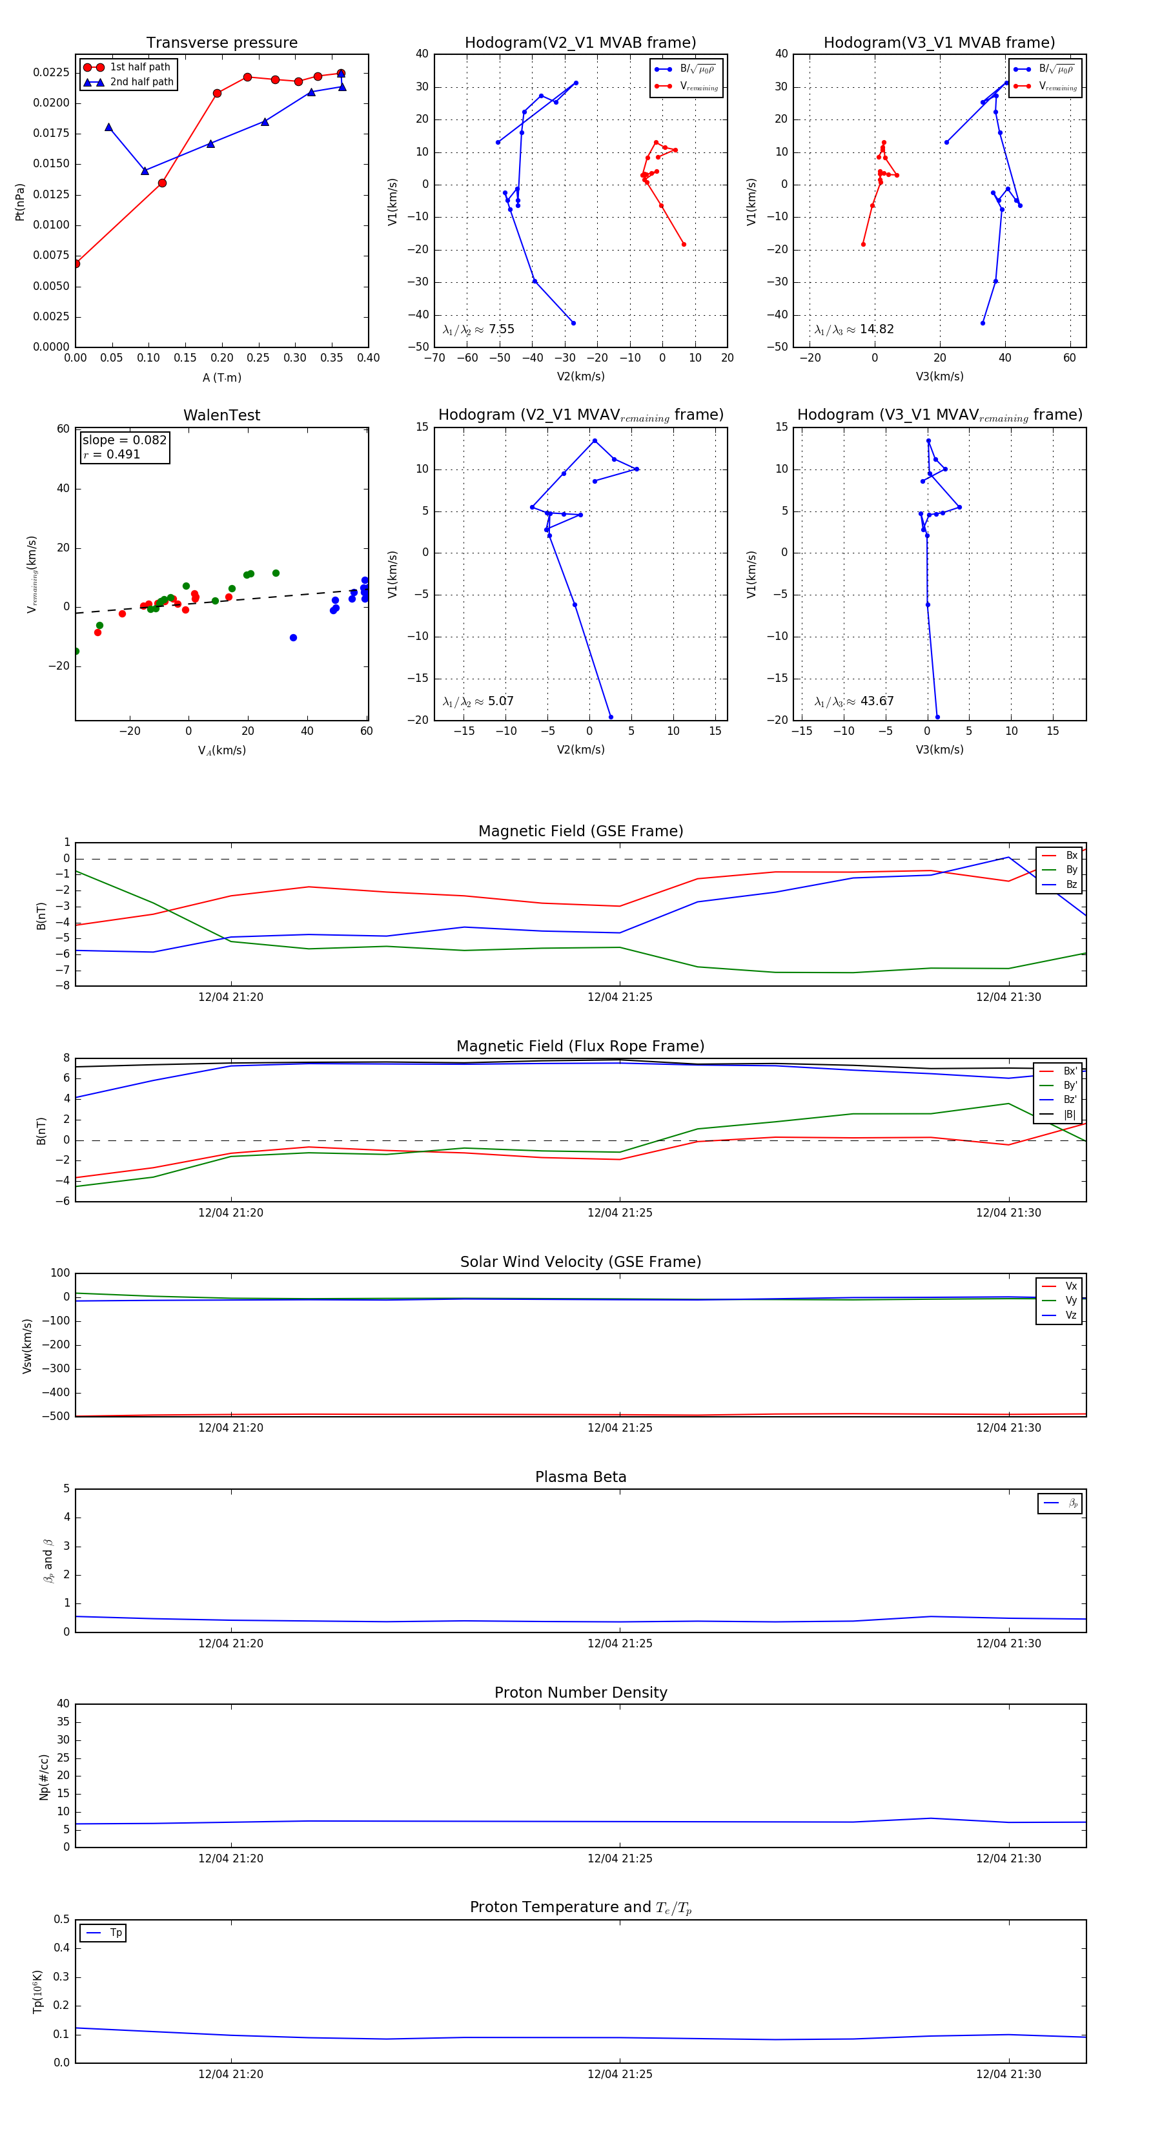Select the Bz legend entry in GSE magnetic field plot
The width and height of the screenshot is (1162, 2131).
point(1059,884)
